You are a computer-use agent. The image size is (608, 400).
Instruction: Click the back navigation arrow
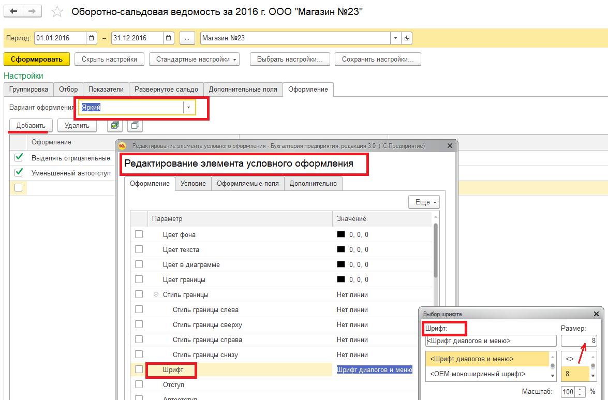14,11
